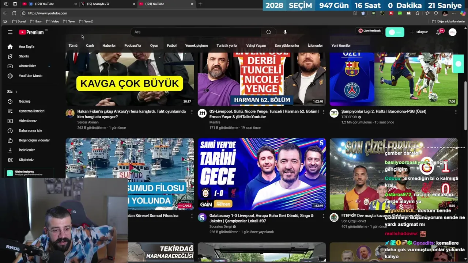Click the search magnifier button

(269, 32)
